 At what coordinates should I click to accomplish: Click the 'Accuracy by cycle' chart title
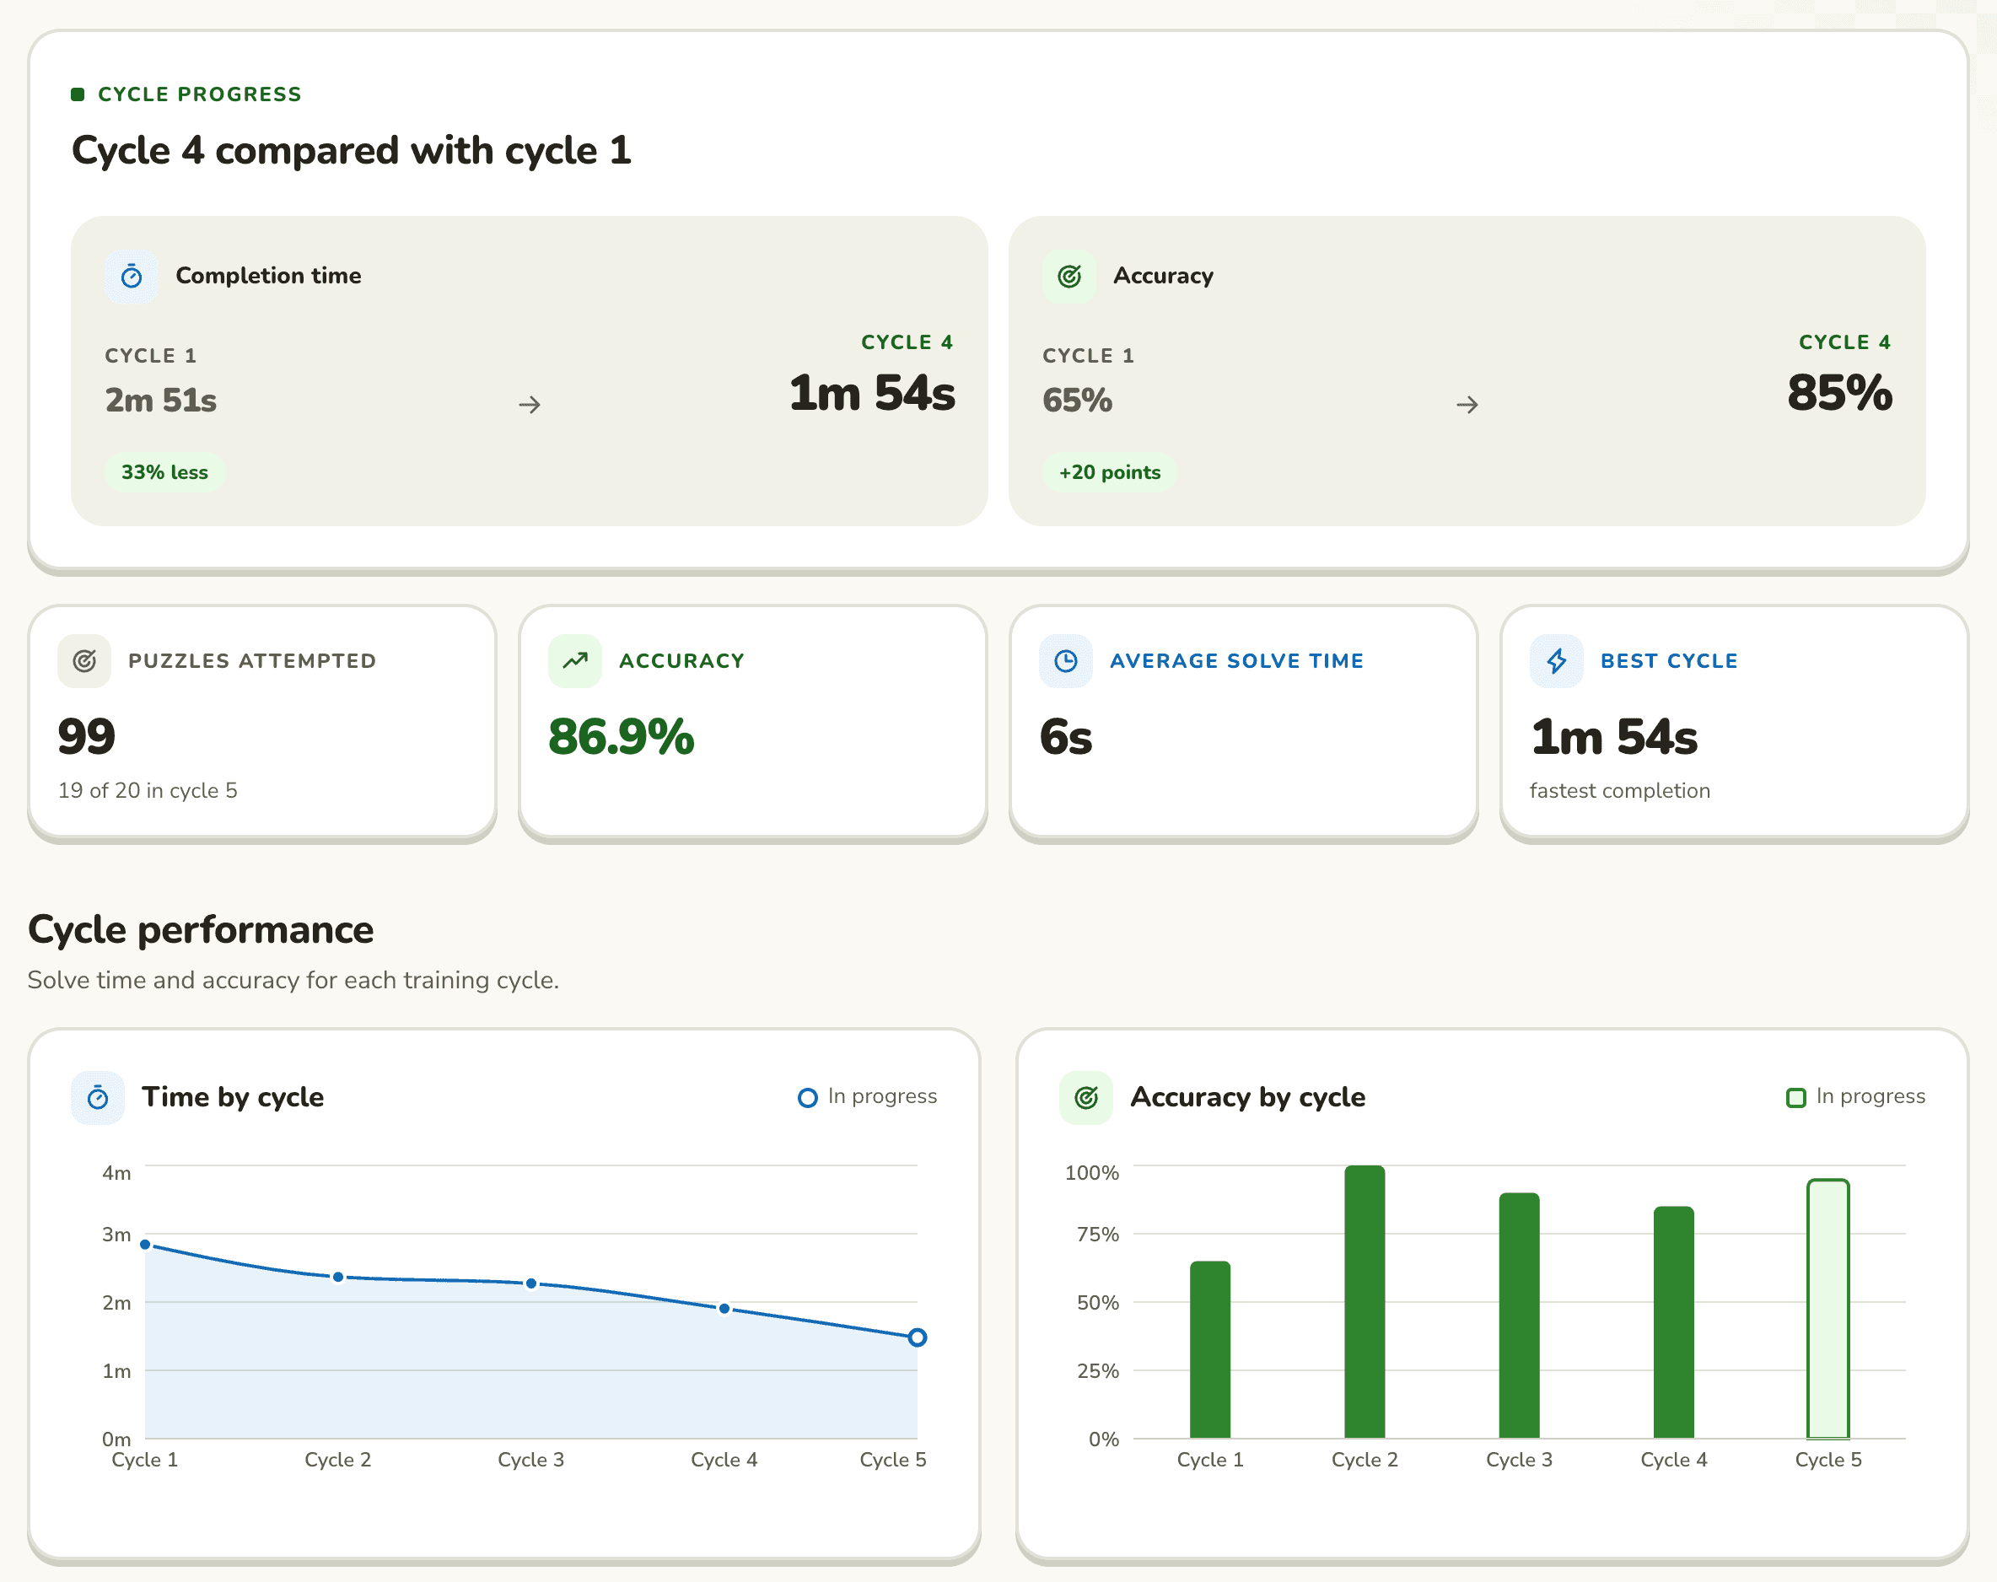[1247, 1098]
